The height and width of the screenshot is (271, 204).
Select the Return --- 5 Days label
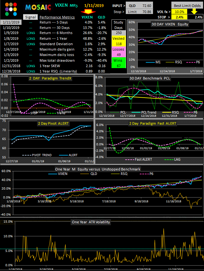[x=54, y=22]
